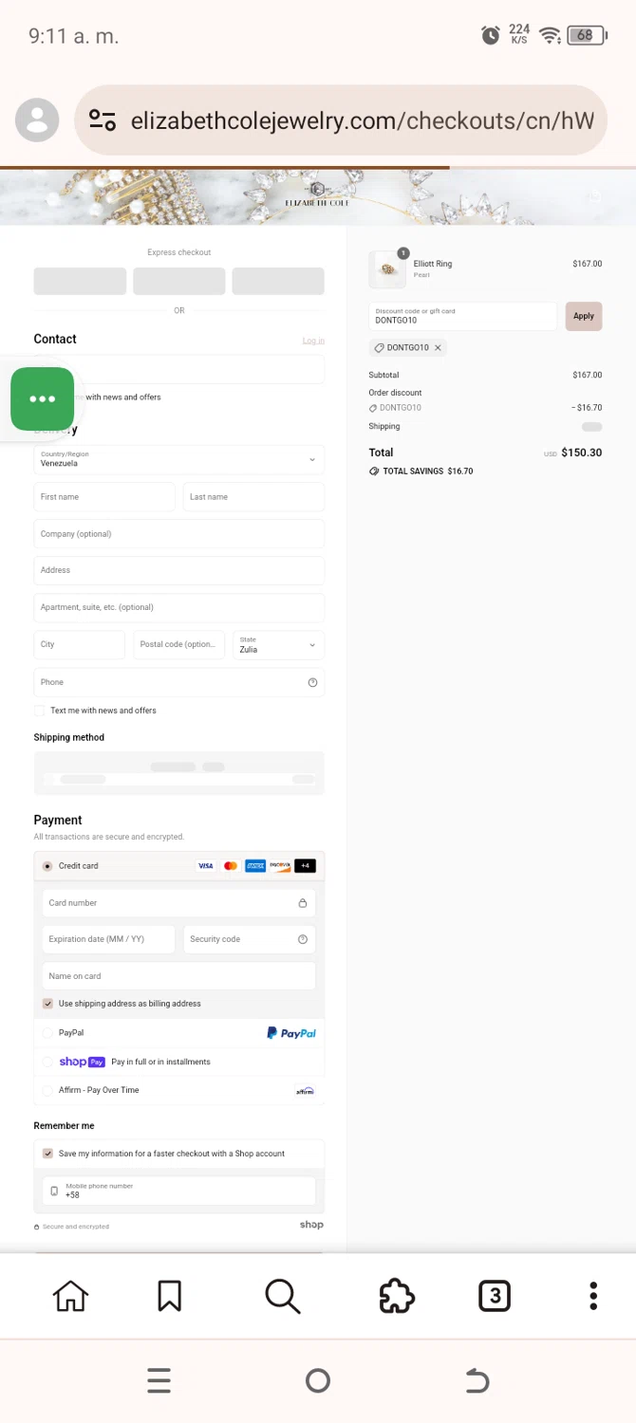The image size is (636, 1423).
Task: Click the Log in link
Action: [x=313, y=341]
